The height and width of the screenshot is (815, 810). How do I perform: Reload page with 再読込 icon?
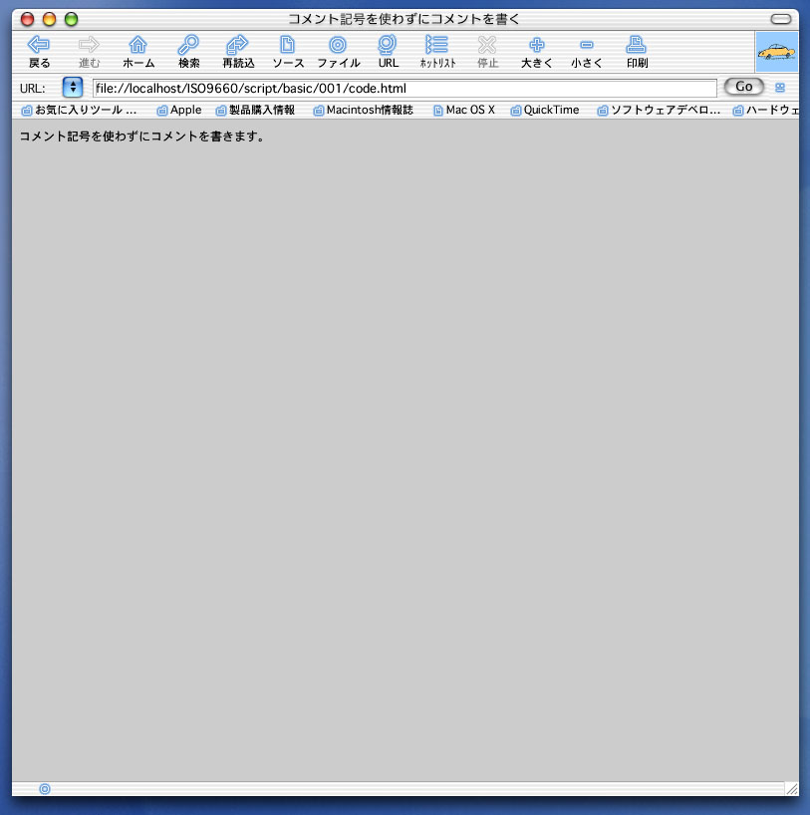click(x=238, y=52)
